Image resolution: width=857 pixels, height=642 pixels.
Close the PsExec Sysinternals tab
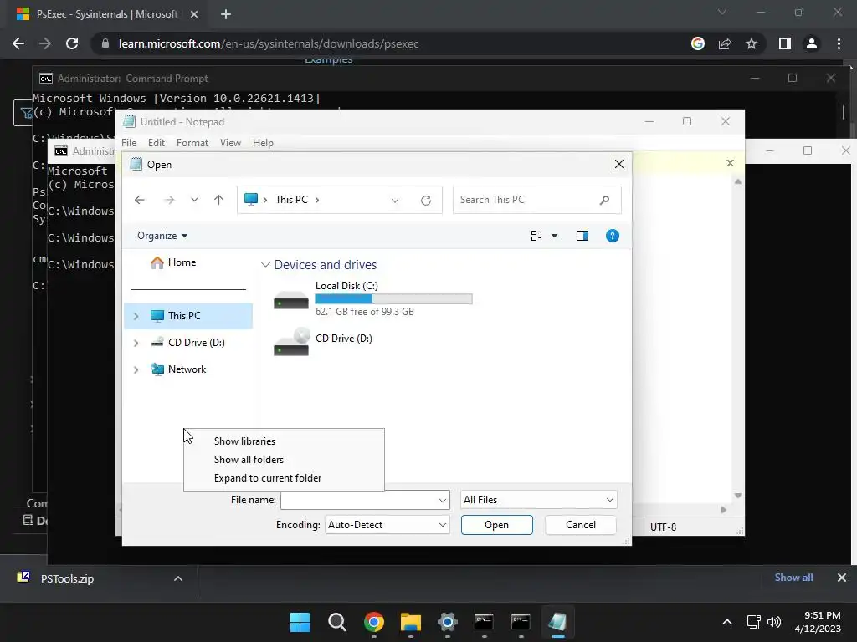(x=194, y=14)
